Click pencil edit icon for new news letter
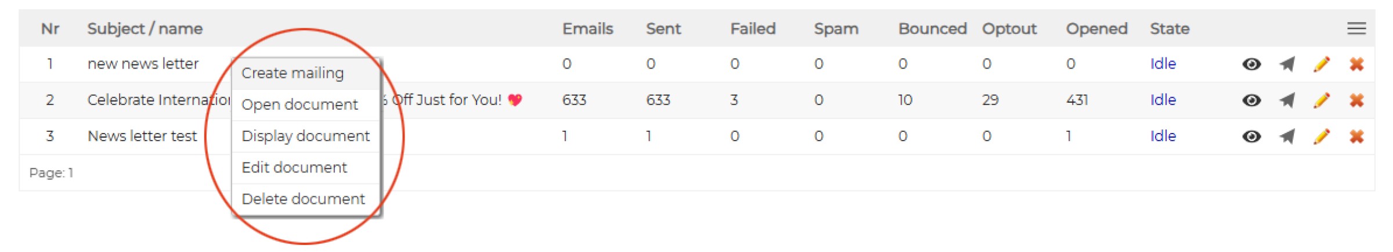The height and width of the screenshot is (252, 1393). 1322,64
